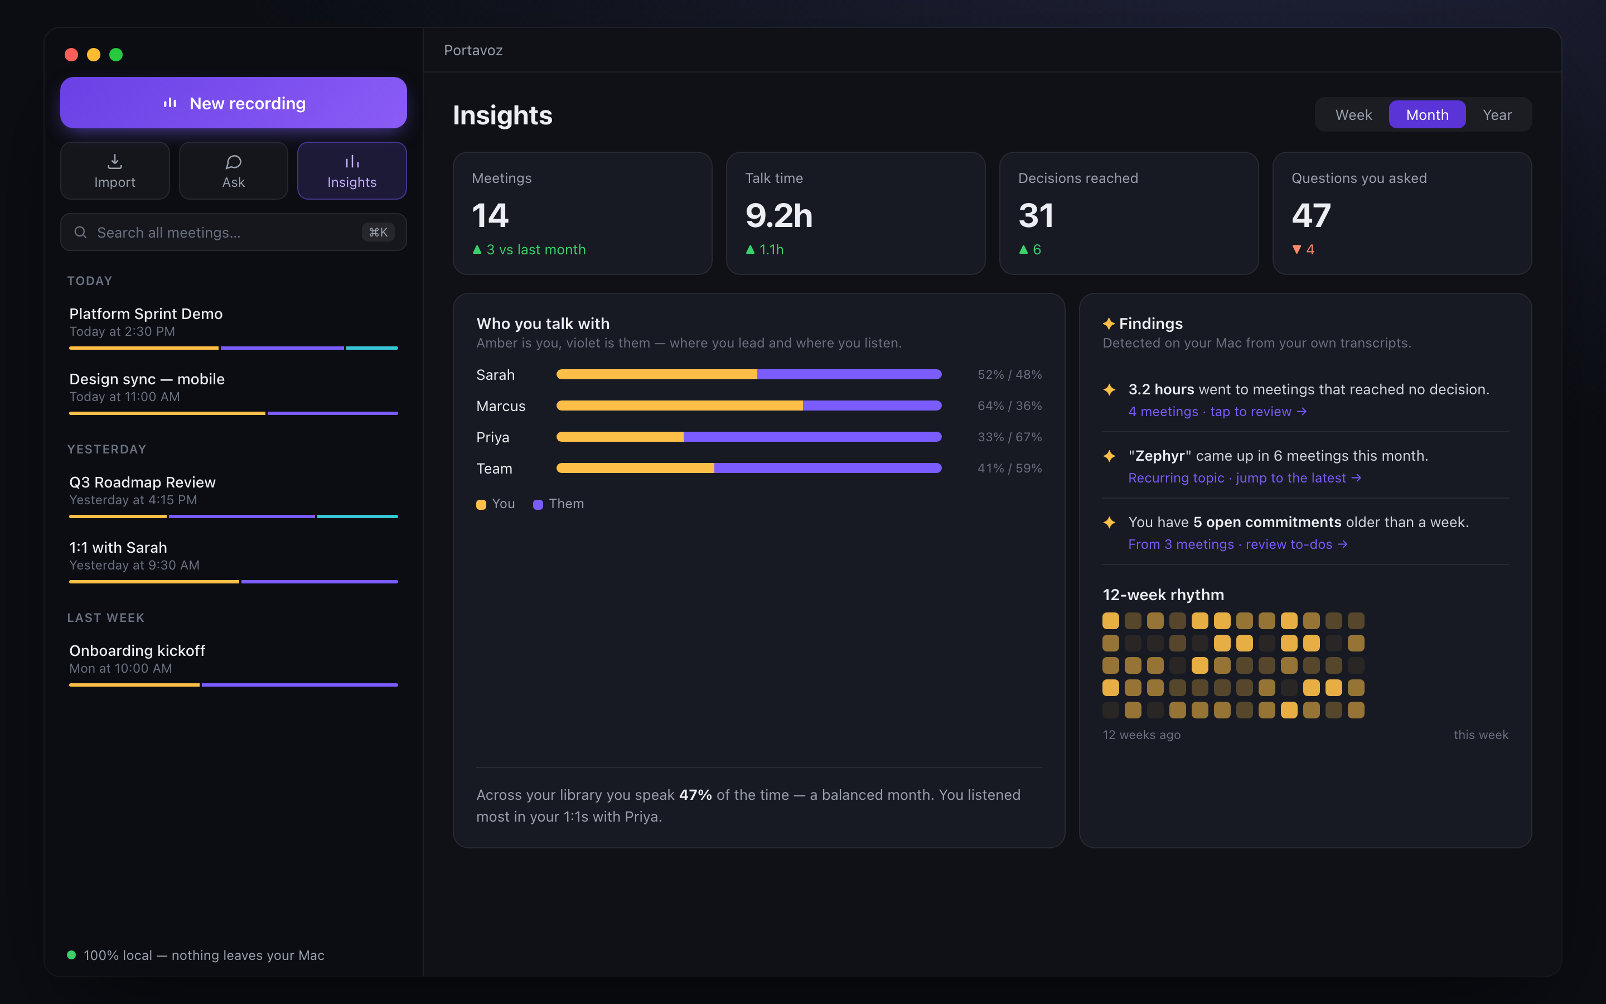Click the Q3 Roadmap Review talk-split bar
Image resolution: width=1606 pixels, height=1004 pixels.
234,517
